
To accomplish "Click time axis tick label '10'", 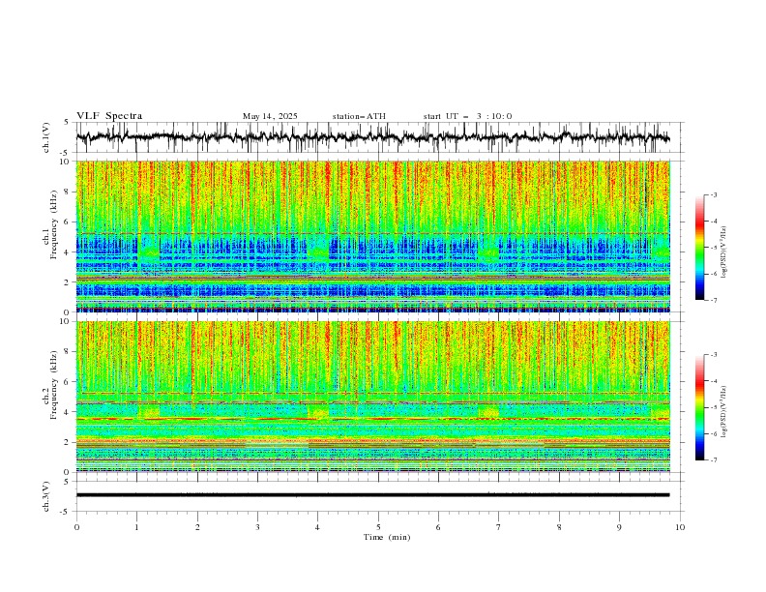I will [680, 527].
